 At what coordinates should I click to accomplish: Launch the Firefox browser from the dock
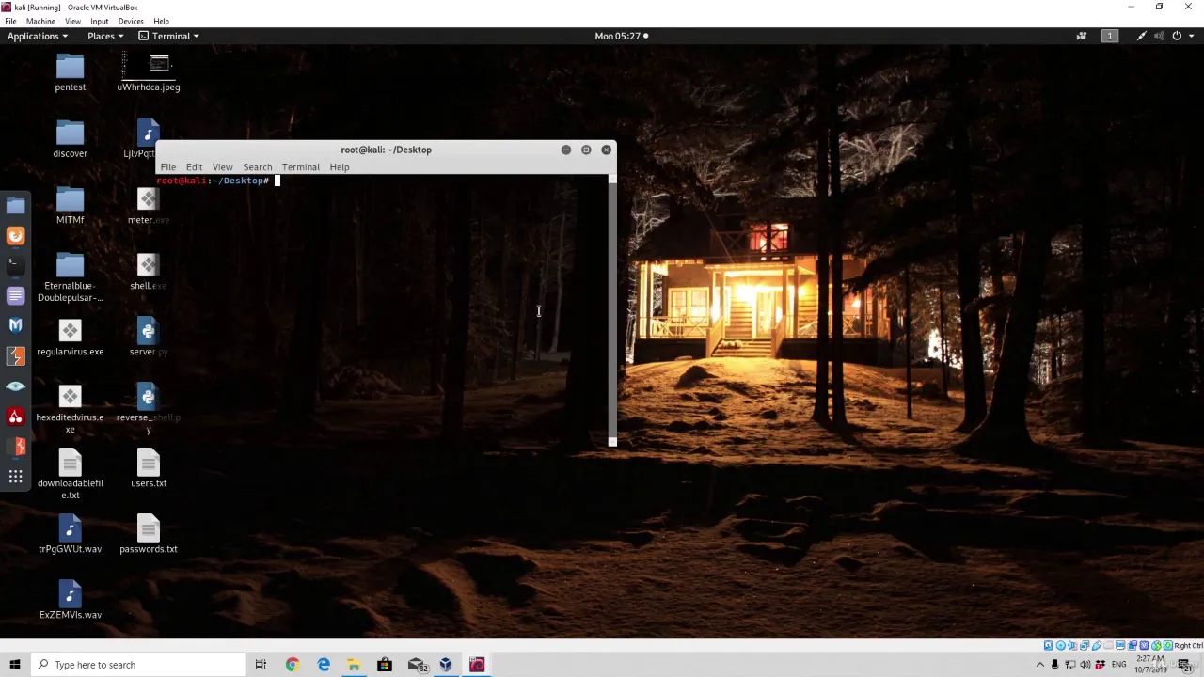coord(16,236)
